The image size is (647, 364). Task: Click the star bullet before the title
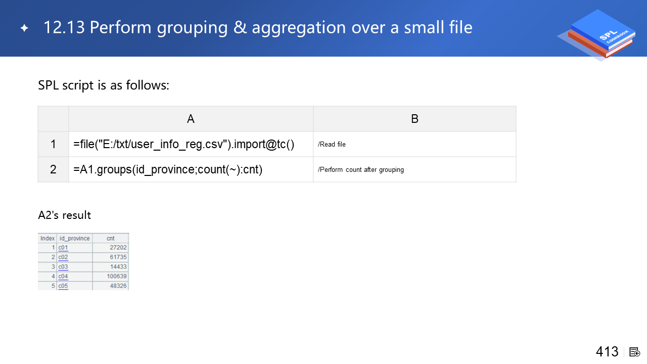click(x=24, y=28)
